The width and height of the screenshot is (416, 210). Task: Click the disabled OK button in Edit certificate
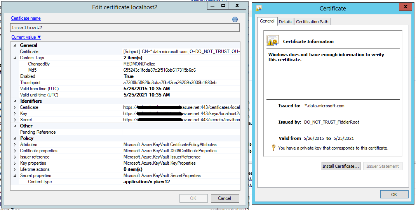(x=193, y=198)
